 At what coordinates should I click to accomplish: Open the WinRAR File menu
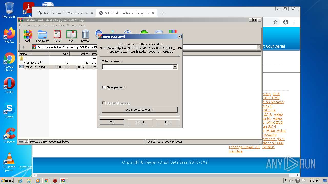21,25
